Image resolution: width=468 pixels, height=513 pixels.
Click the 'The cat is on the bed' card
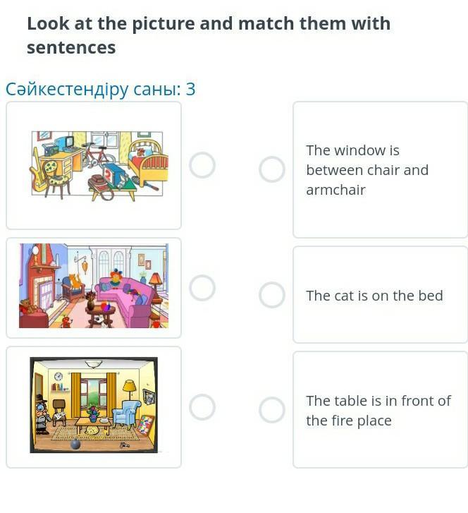[x=381, y=295]
